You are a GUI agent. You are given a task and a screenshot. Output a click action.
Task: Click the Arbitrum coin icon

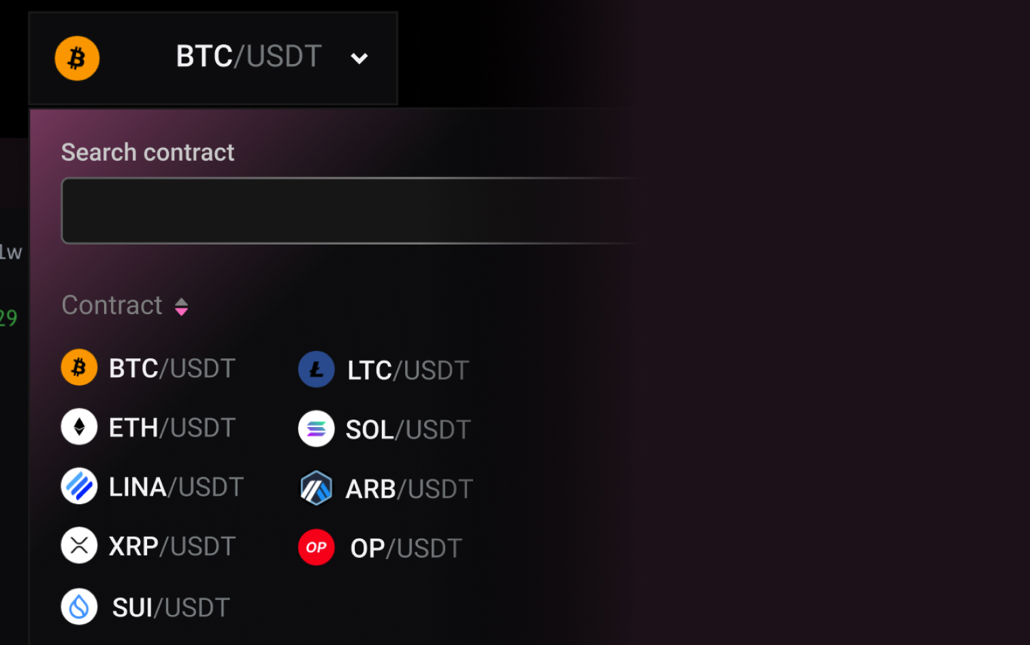[x=316, y=488]
